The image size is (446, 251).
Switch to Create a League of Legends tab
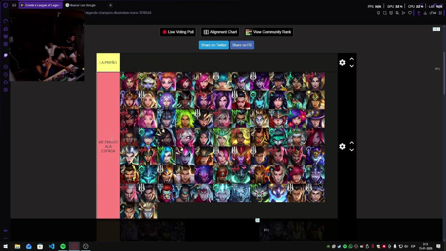40,5
